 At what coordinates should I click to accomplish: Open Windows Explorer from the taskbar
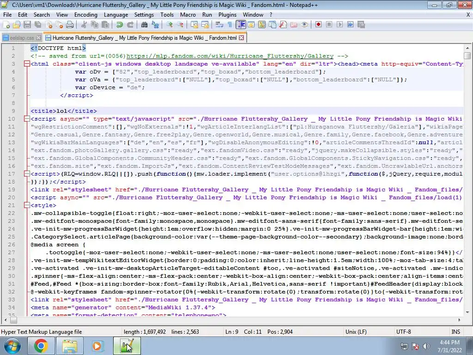click(70, 346)
